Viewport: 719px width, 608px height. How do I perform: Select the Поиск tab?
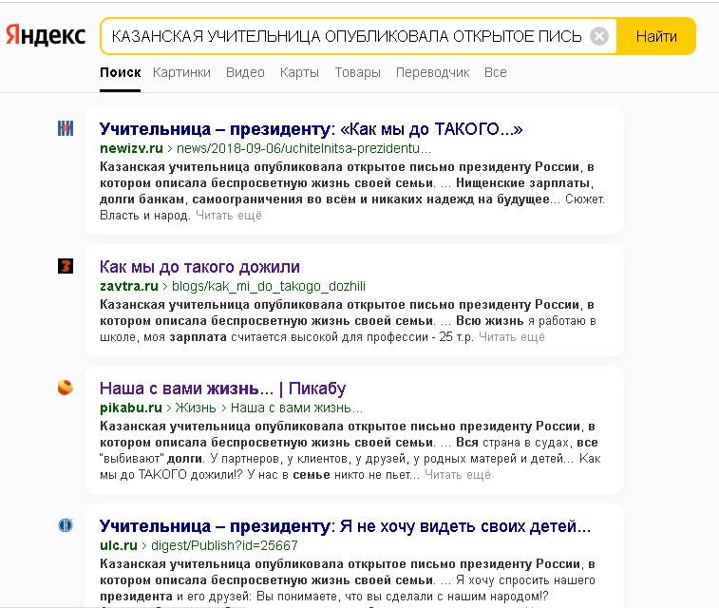point(120,72)
